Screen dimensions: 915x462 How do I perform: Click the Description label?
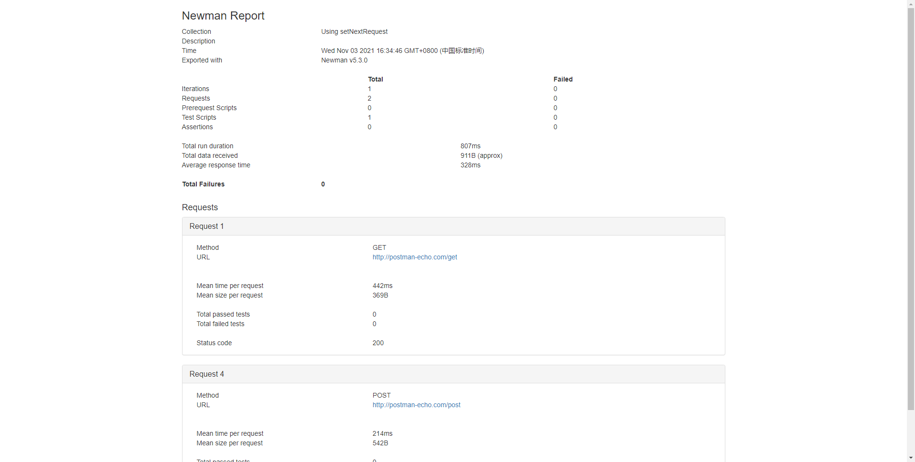(x=198, y=41)
